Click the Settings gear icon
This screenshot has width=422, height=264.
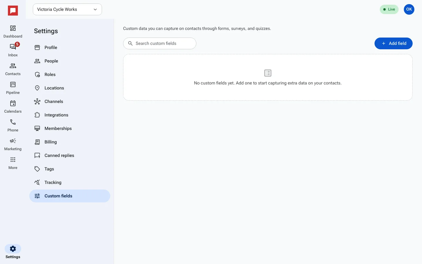13,249
